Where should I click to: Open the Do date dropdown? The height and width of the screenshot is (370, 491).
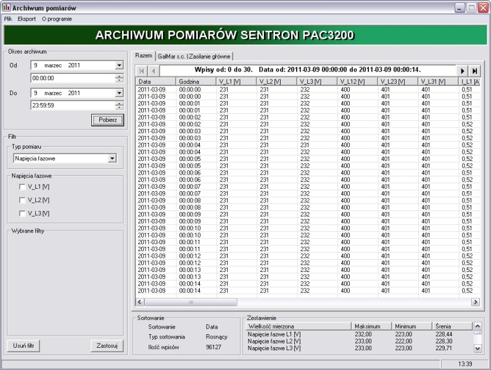[119, 93]
